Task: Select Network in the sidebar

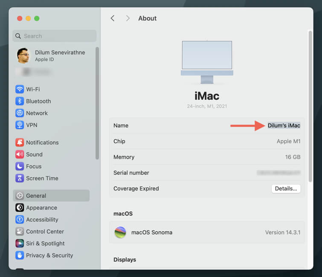Action: pos(37,113)
